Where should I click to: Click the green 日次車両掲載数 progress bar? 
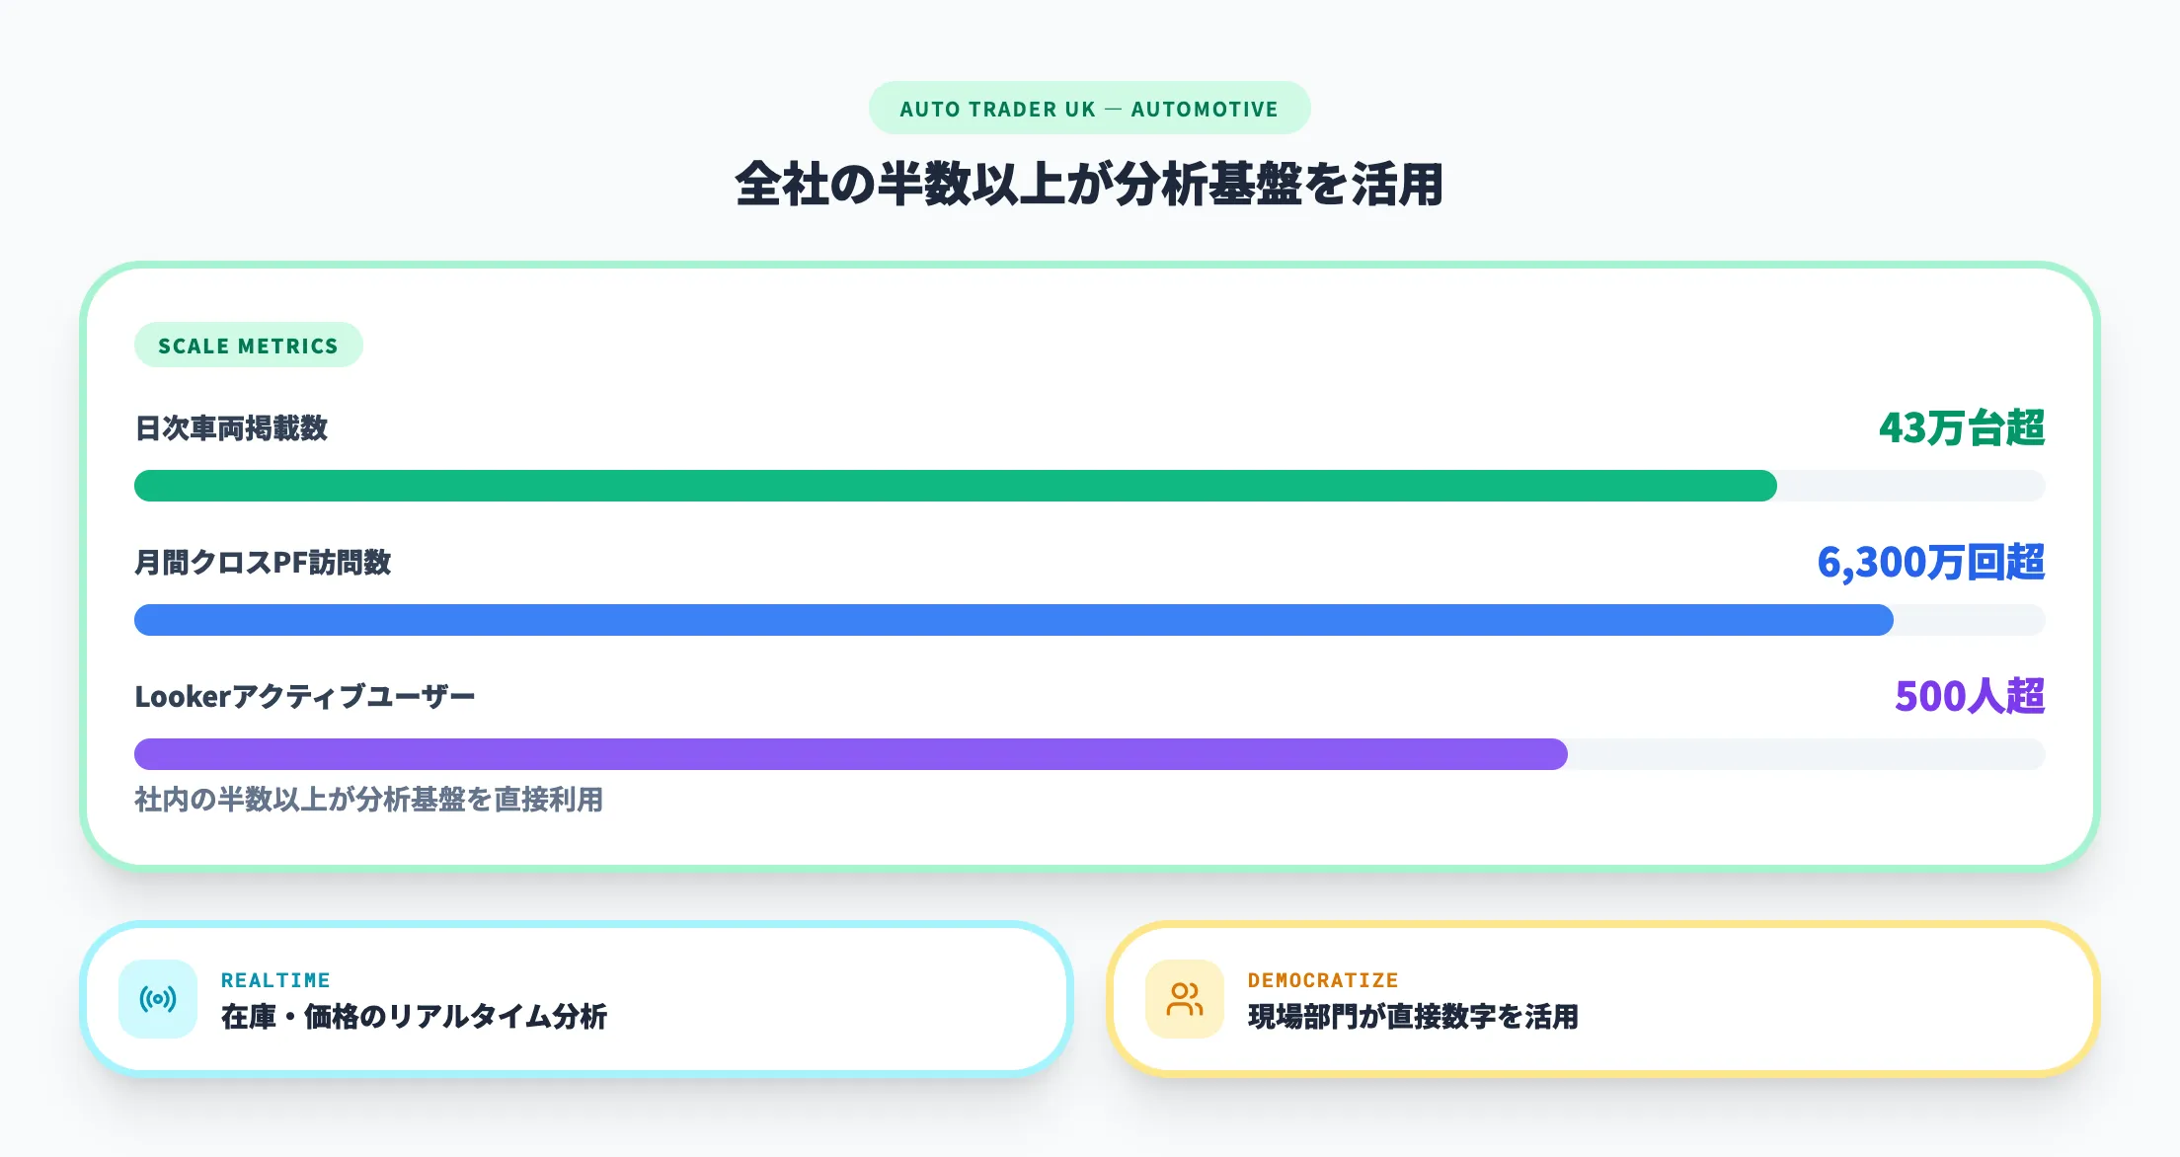tap(955, 486)
